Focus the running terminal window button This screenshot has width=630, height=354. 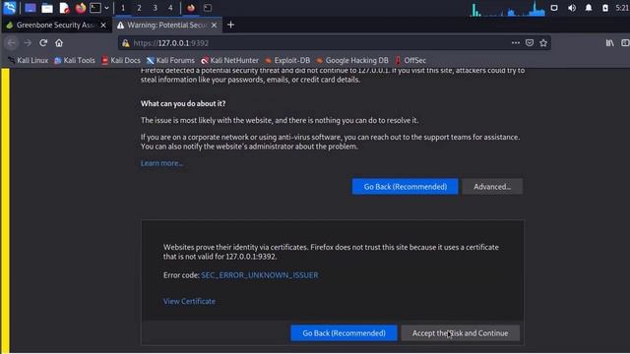click(x=208, y=8)
